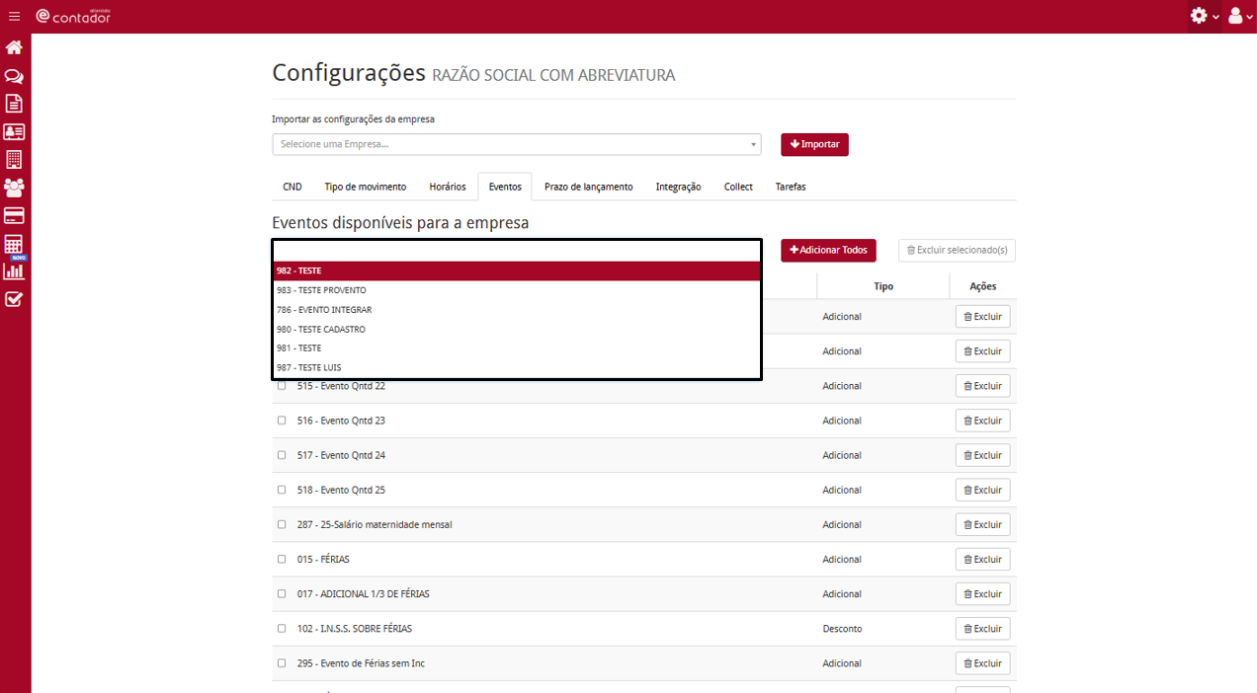The width and height of the screenshot is (1257, 693).
Task: Click the Excluir selecionado(s) button
Action: tap(957, 251)
